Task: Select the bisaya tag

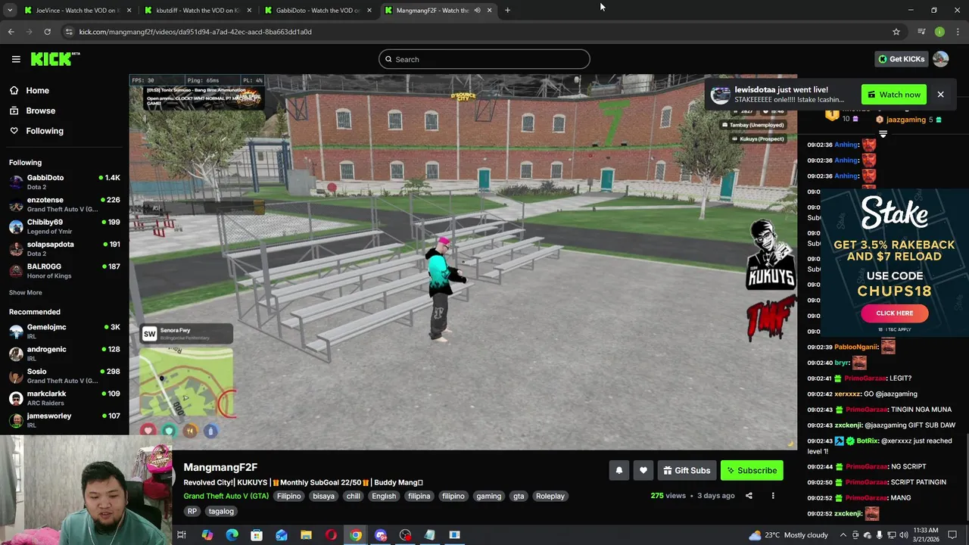Action: 323,496
